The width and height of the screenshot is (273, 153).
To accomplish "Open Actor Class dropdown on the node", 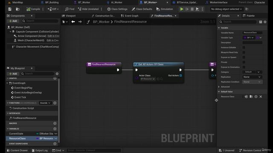I will click(x=148, y=79).
